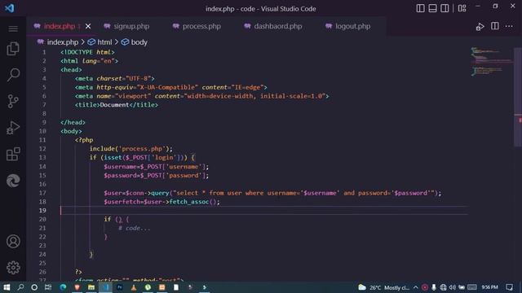
Task: Click line number 13 in the gutter
Action: click(x=42, y=157)
